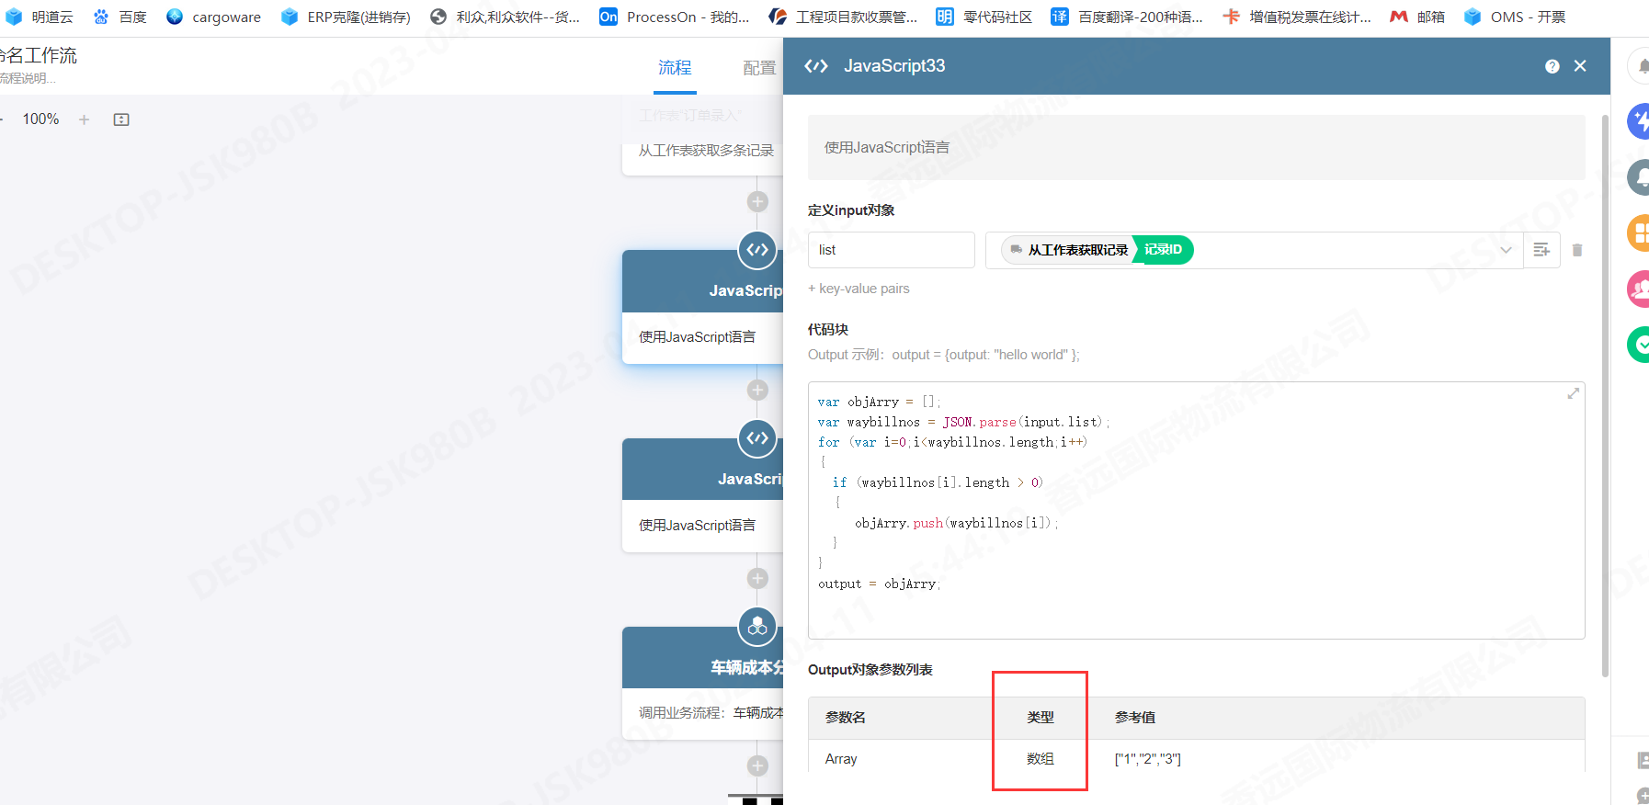Open ERP克隆(进销存) bookmark
Viewport: 1649px width, 805px height.
(346, 17)
